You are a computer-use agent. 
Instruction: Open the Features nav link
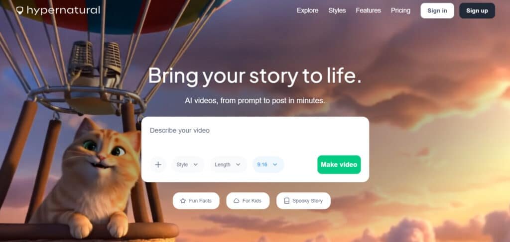pos(368,10)
